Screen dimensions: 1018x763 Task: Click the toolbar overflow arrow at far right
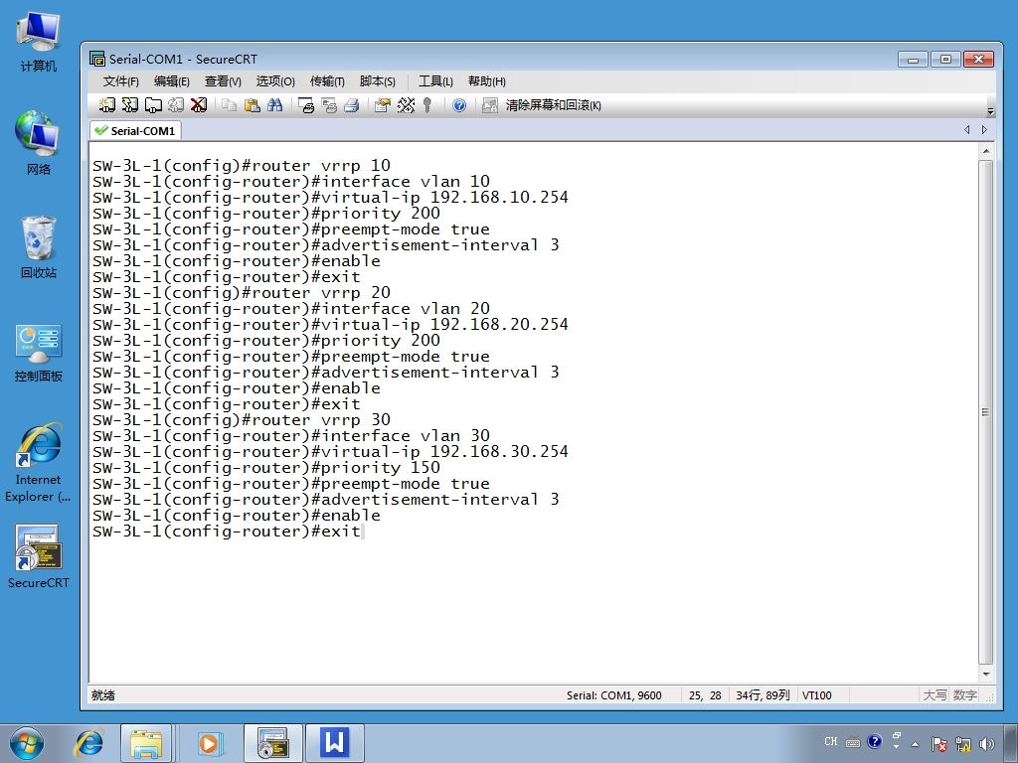[x=990, y=111]
